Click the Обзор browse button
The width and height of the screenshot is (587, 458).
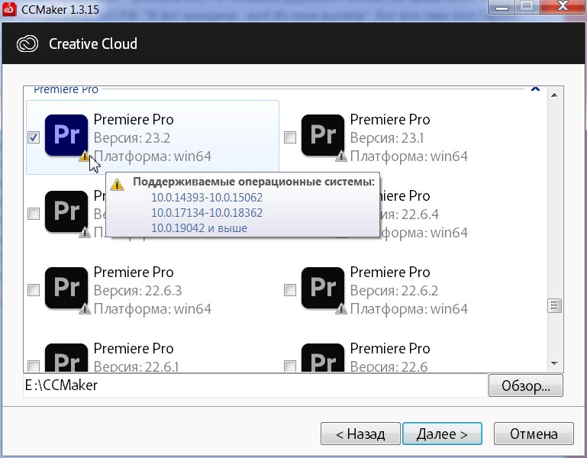[x=526, y=385]
